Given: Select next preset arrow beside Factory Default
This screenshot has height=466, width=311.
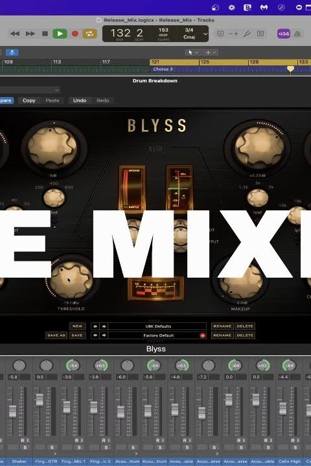Looking at the screenshot, I should [104, 335].
